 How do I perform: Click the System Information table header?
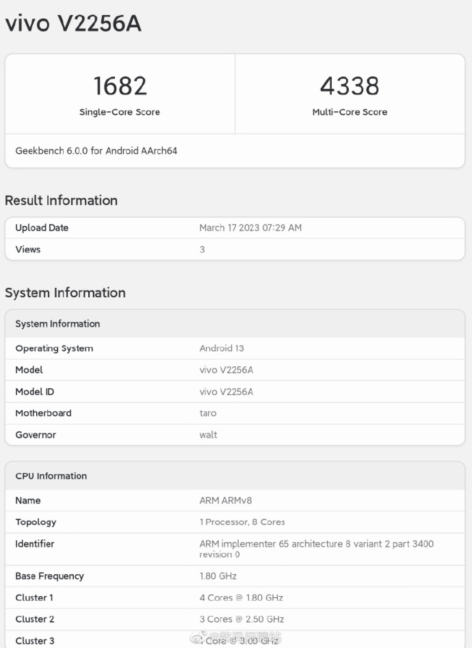pyautogui.click(x=58, y=324)
